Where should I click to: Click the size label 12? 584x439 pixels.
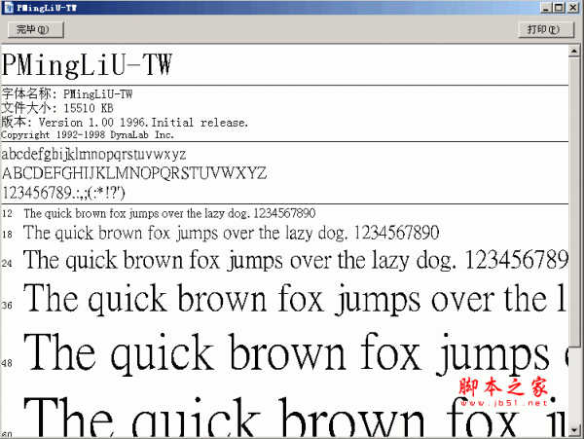click(7, 214)
